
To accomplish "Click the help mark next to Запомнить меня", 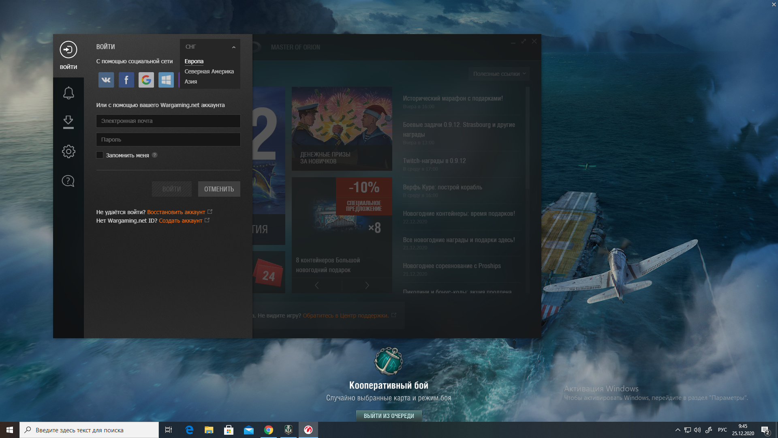I will pyautogui.click(x=154, y=155).
